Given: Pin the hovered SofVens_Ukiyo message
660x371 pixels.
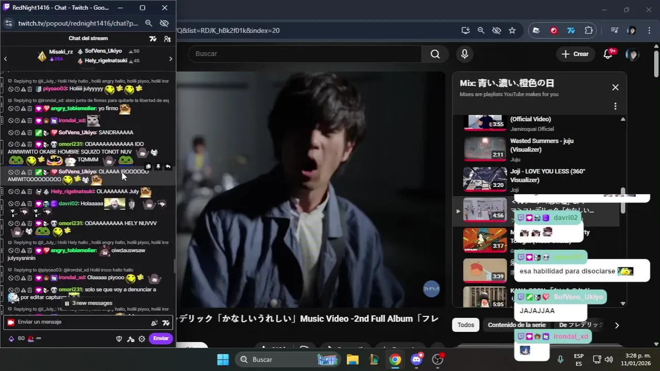Looking at the screenshot, I should coord(158,167).
